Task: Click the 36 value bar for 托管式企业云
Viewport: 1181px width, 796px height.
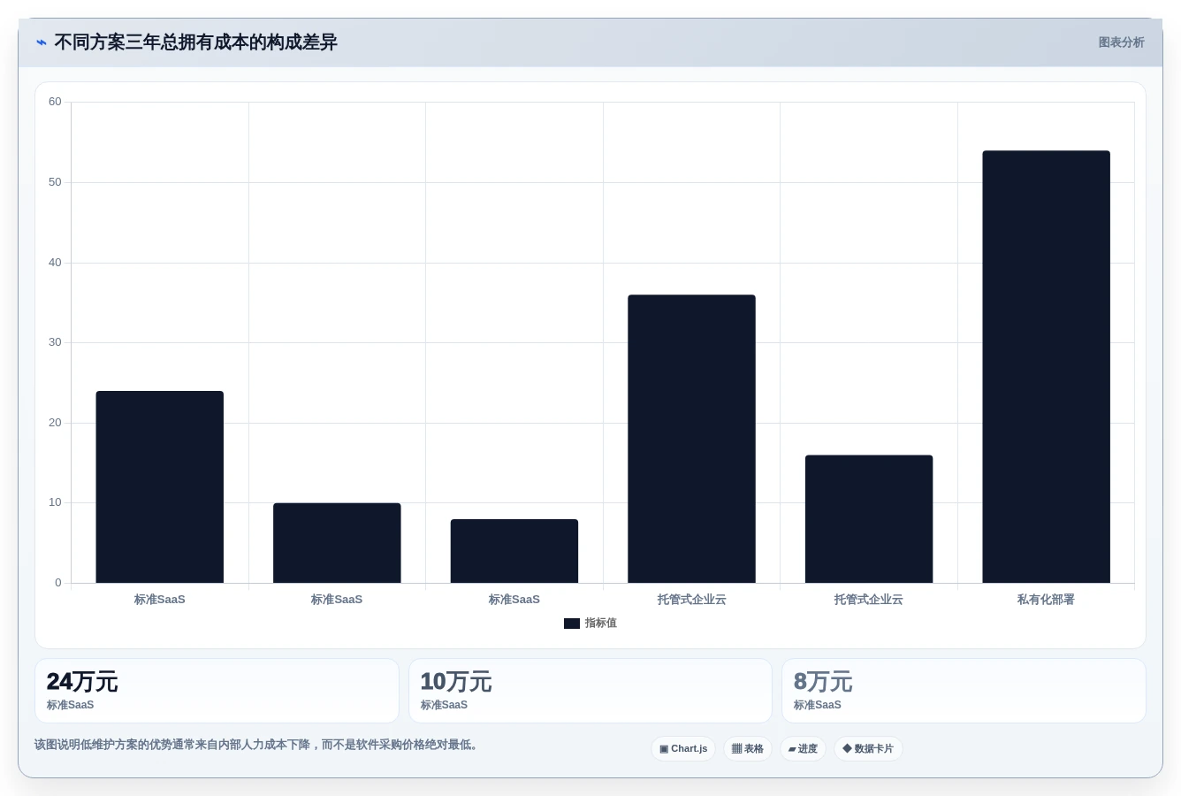Action: (x=691, y=439)
